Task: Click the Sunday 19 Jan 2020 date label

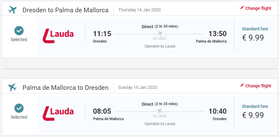Action: (138, 88)
